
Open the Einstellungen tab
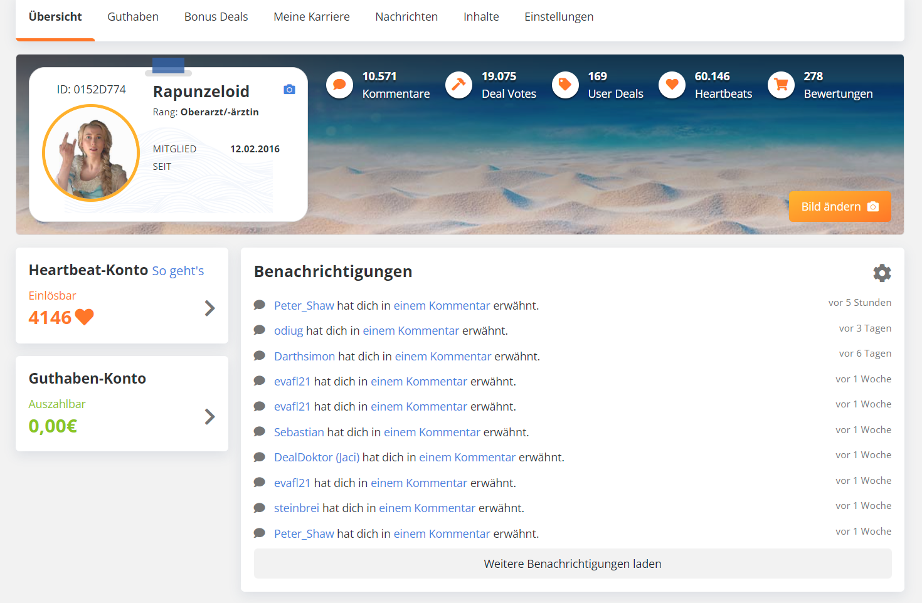(x=559, y=17)
